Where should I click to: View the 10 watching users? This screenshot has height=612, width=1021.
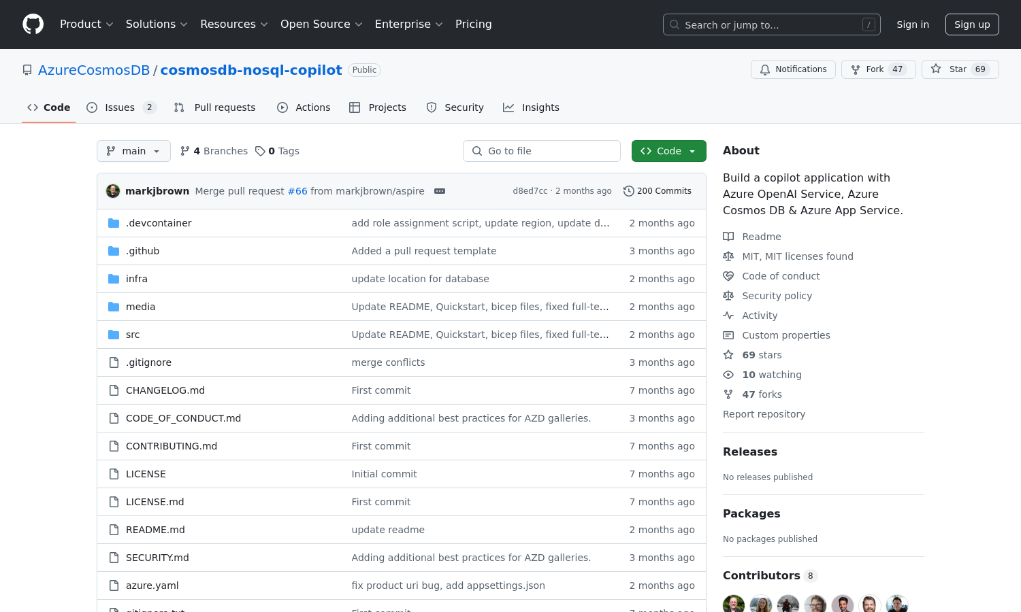[771, 375]
